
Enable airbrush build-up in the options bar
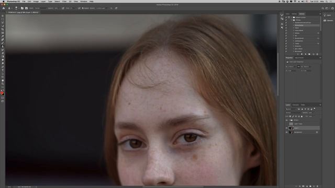[79, 8]
